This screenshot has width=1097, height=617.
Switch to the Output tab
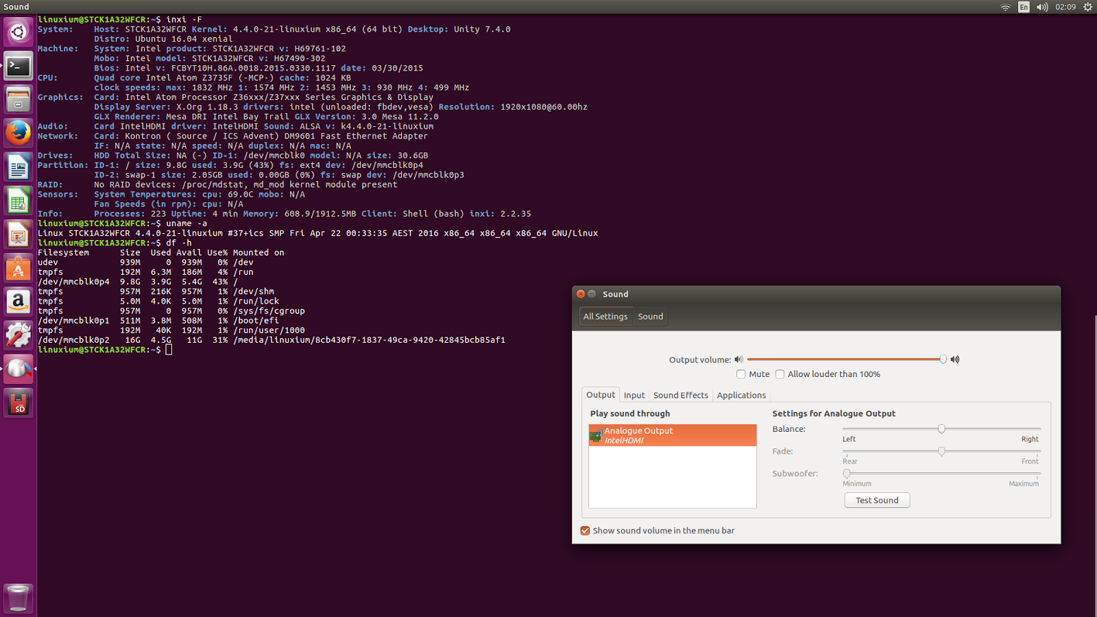click(601, 395)
